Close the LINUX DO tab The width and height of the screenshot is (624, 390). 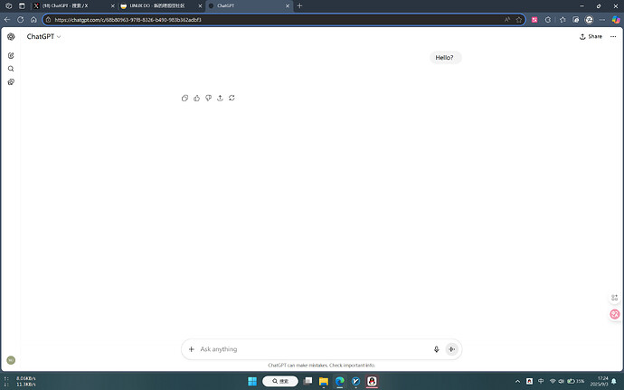point(200,6)
